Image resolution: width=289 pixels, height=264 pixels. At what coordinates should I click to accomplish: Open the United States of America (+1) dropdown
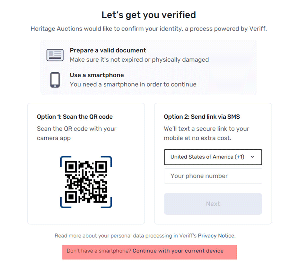point(213,157)
